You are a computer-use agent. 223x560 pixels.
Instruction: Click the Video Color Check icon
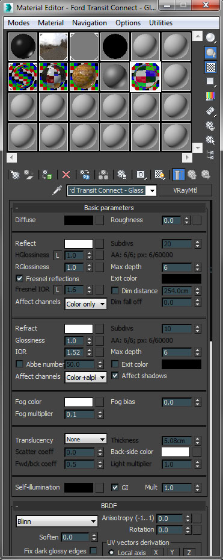[x=210, y=96]
